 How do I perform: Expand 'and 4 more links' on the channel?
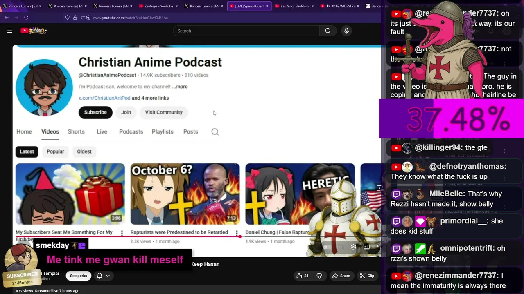[x=150, y=98]
